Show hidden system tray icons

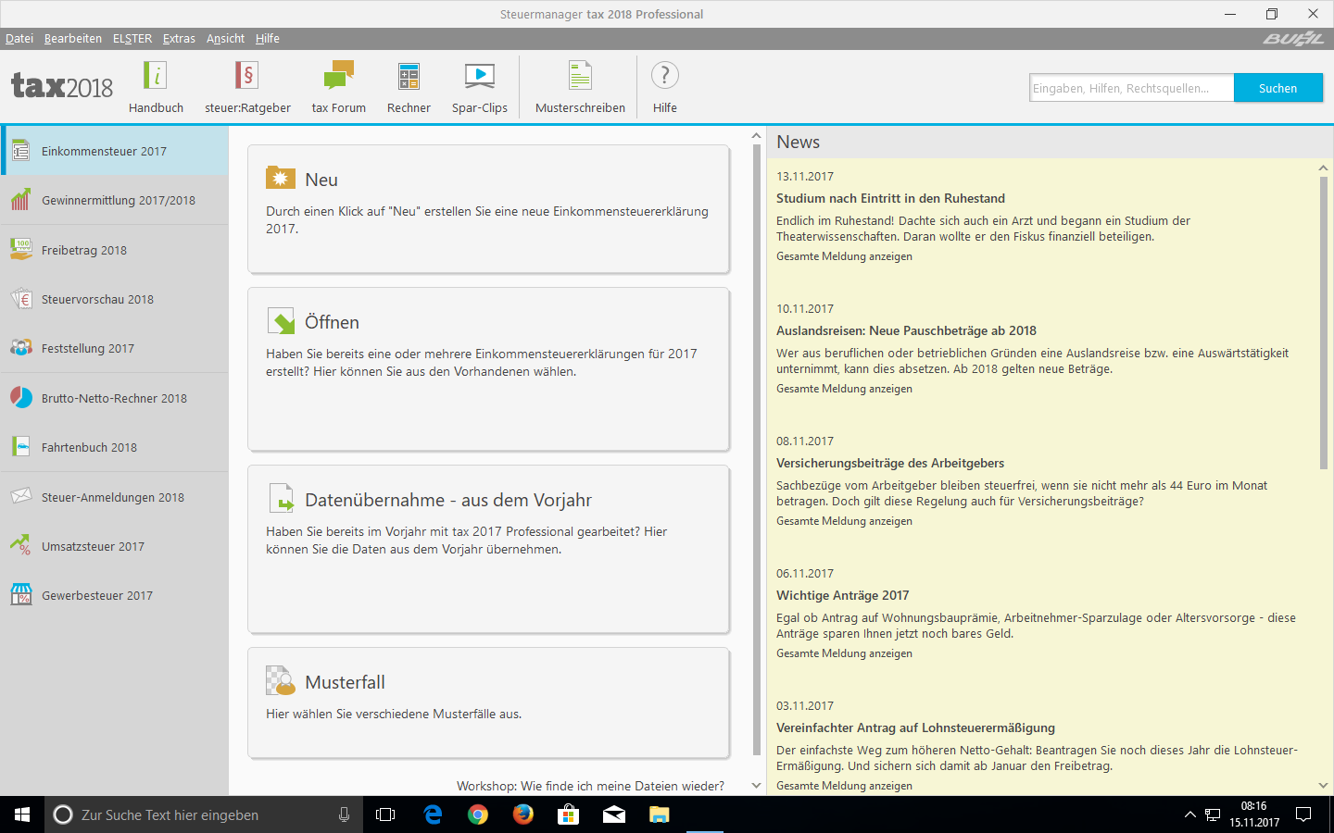pyautogui.click(x=1189, y=814)
